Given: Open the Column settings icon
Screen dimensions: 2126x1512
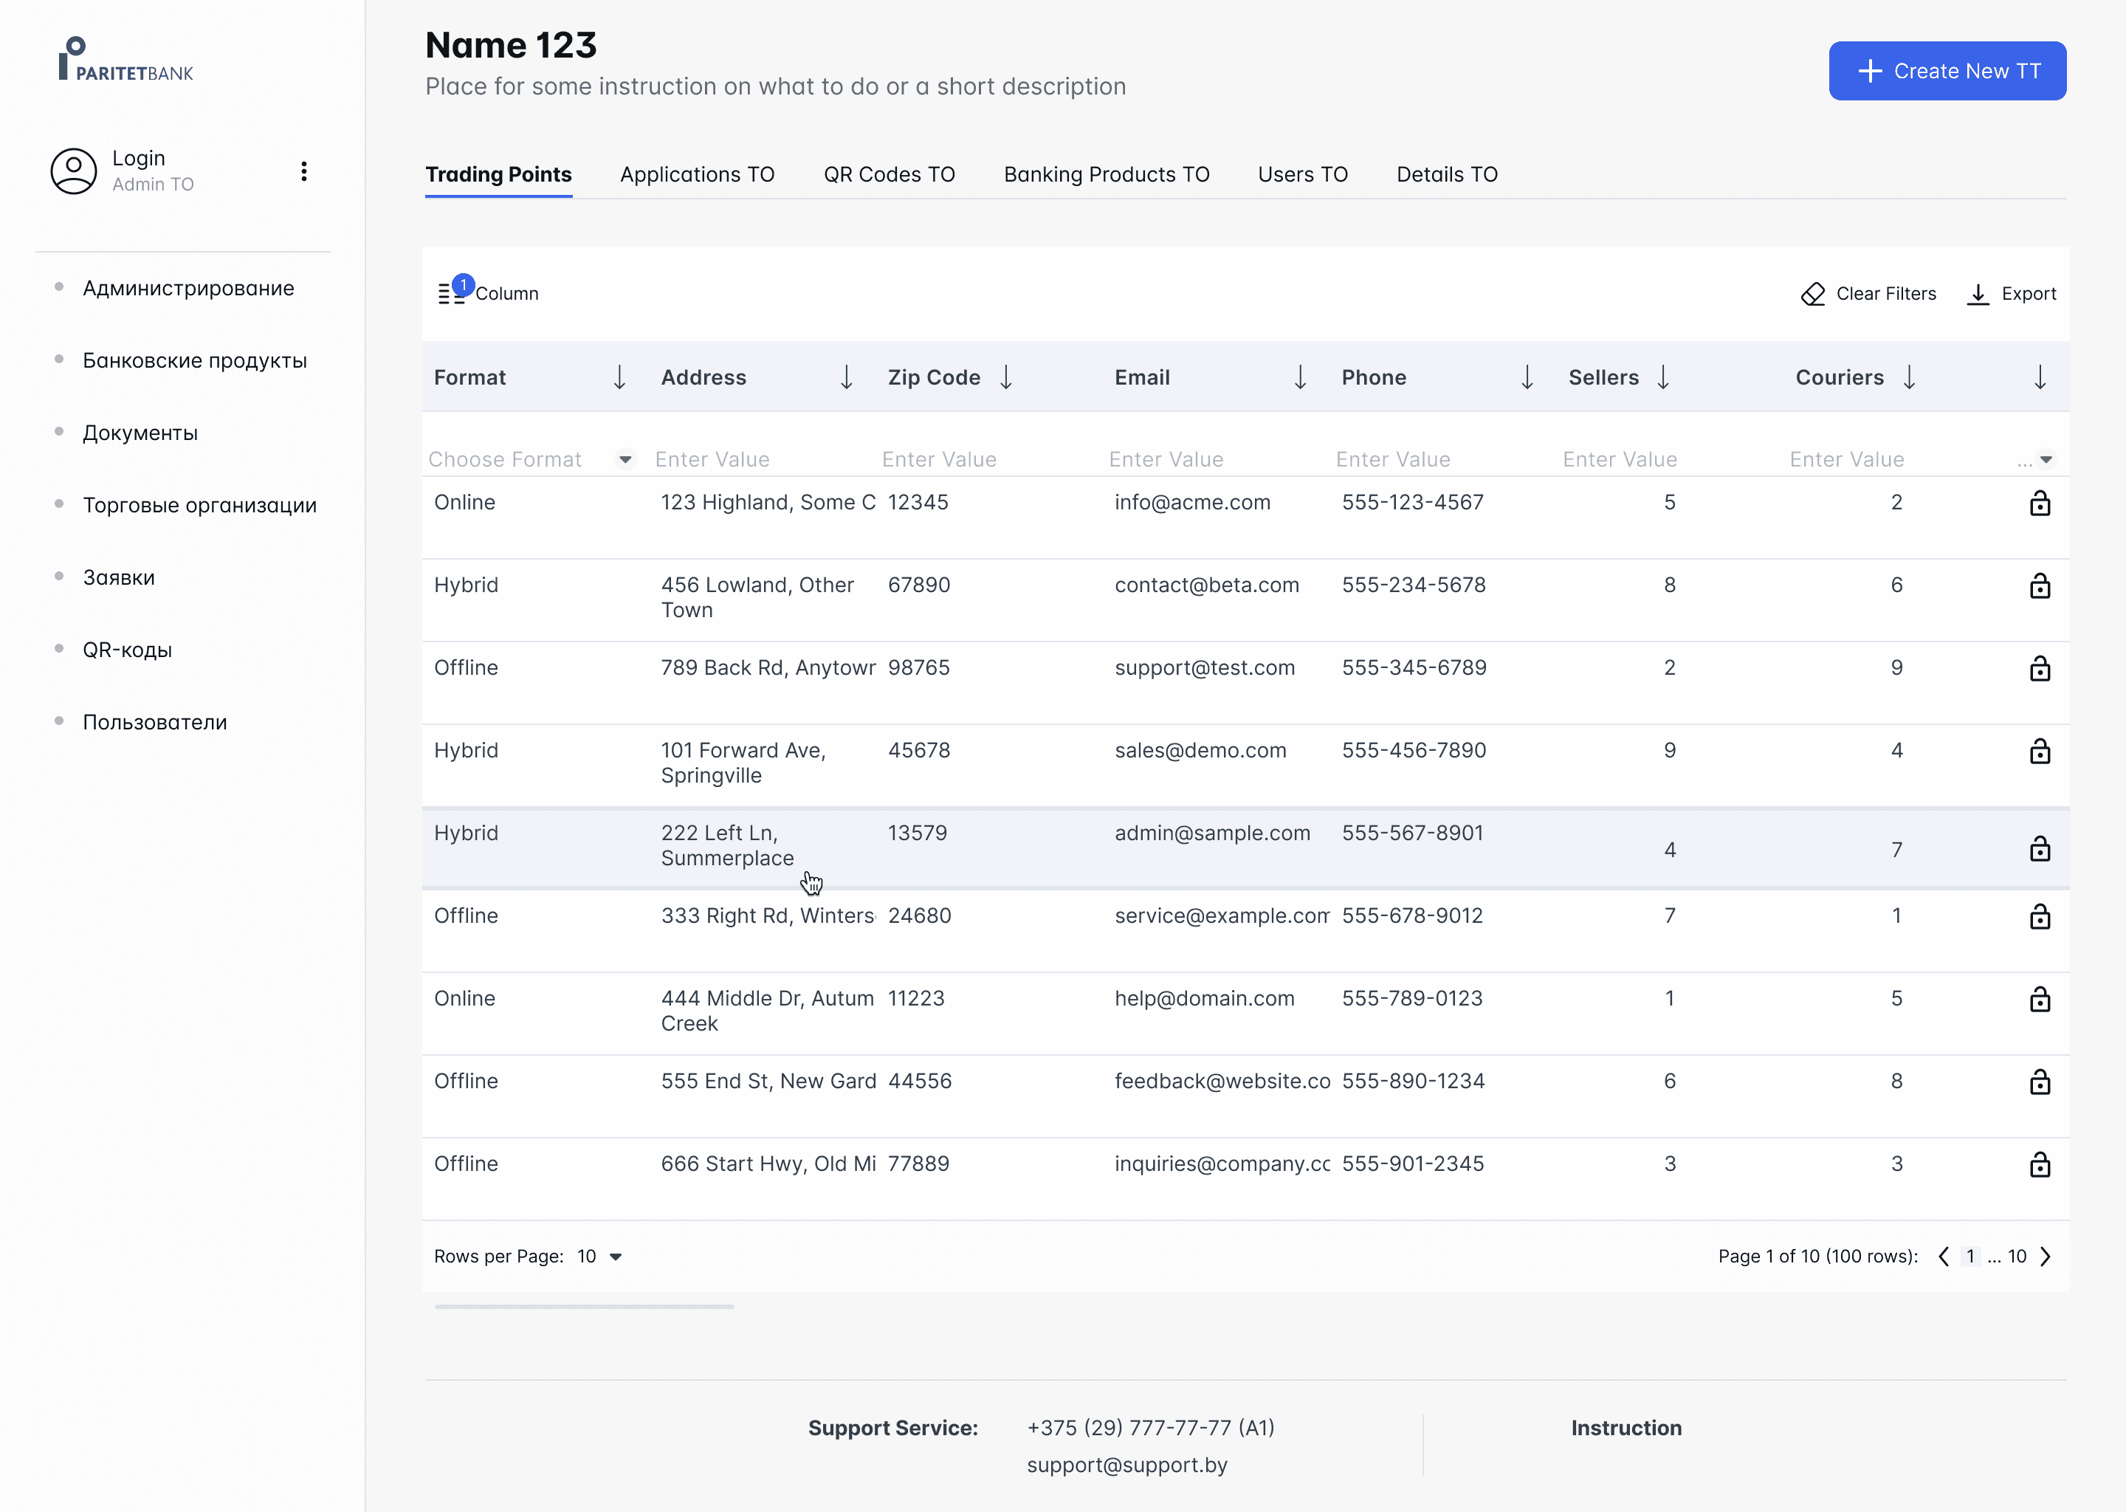Looking at the screenshot, I should (452, 295).
